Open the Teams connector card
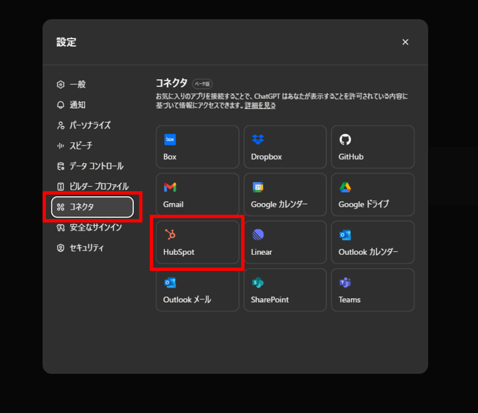The height and width of the screenshot is (413, 478). point(373,290)
